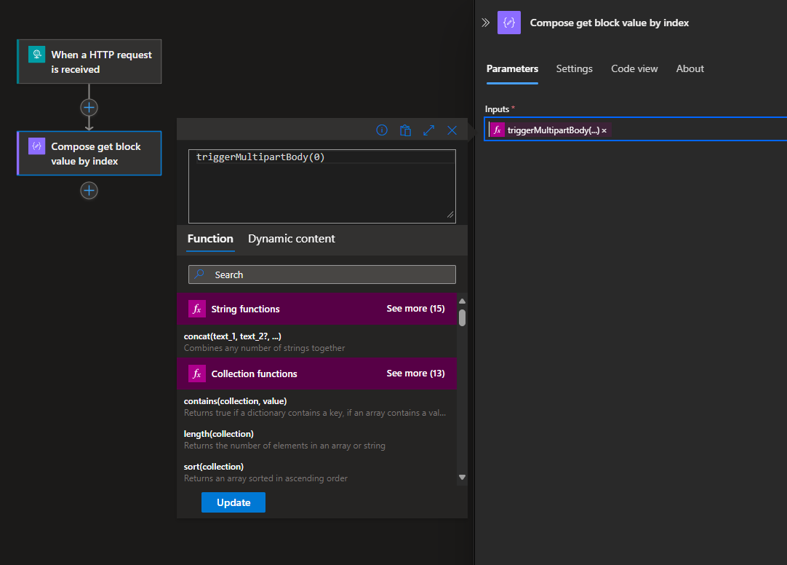Open the About tab
This screenshot has height=565, width=787.
(x=690, y=68)
